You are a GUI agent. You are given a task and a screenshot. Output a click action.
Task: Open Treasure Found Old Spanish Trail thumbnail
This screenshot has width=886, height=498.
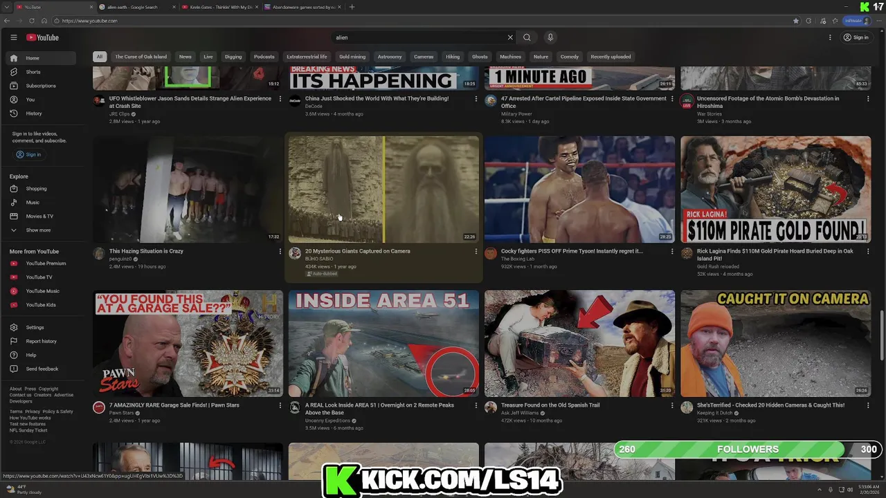click(579, 343)
